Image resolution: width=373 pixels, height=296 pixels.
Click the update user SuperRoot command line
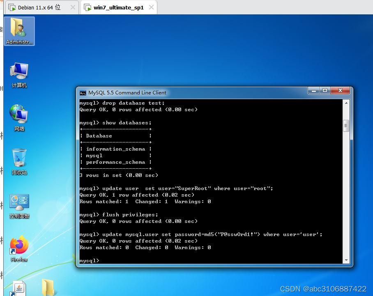pos(176,188)
